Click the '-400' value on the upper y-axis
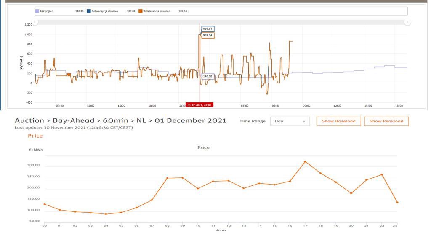Screen dimensions: 431x234 (29, 102)
